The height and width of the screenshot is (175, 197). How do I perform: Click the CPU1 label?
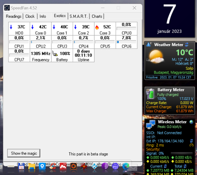tap(19, 46)
